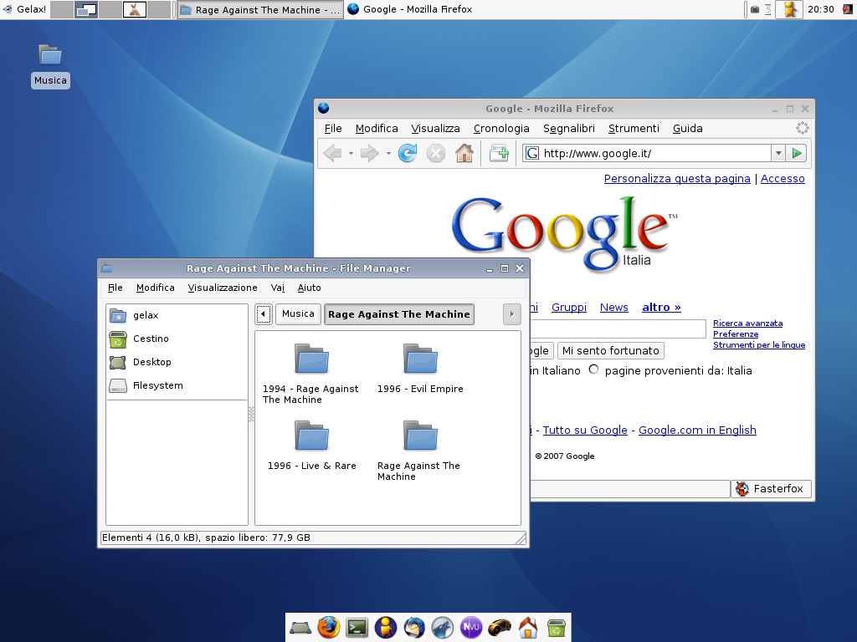Open the forward button history dropdown in Firefox

tap(388, 154)
